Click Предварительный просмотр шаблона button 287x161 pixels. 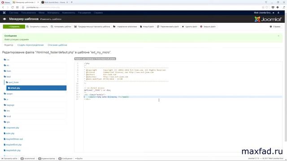tap(92, 27)
